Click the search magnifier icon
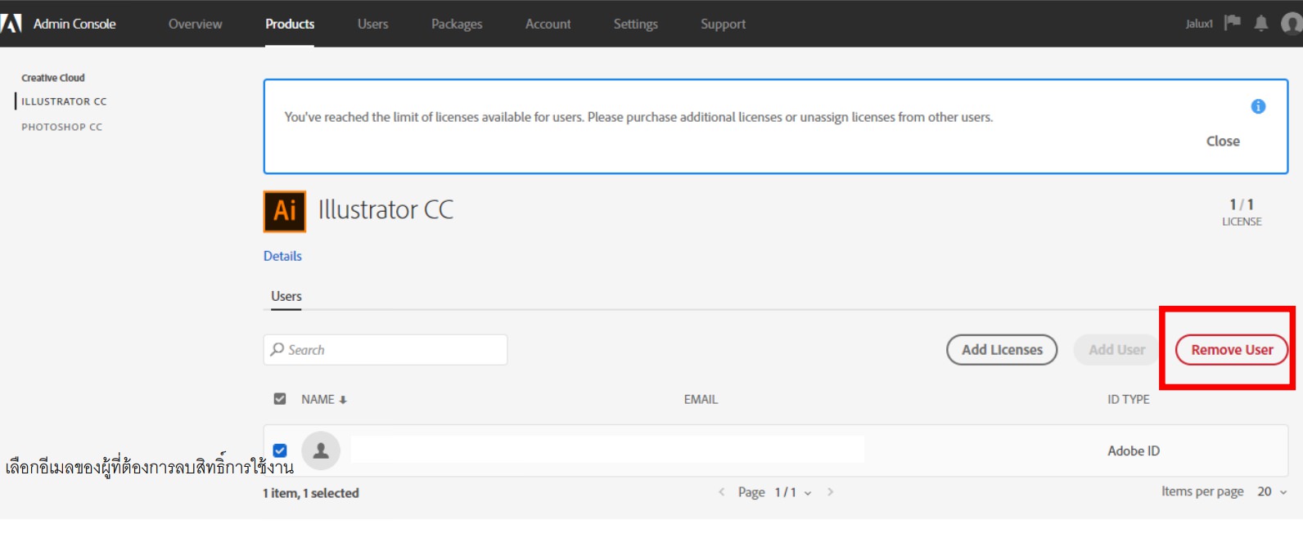The width and height of the screenshot is (1303, 538). coord(277,349)
